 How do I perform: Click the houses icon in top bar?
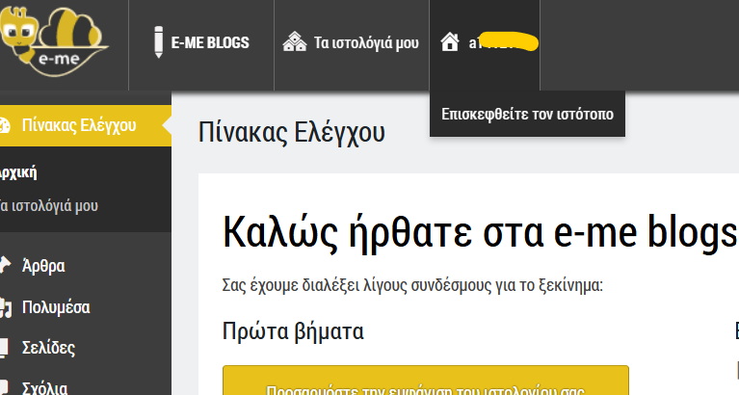[x=294, y=42]
